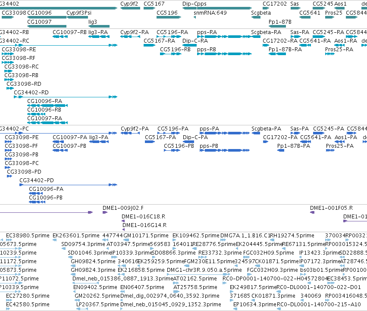This screenshot has height=311, width=367.
Task: Select the Pp1-87B-PA protein bar
Action: [281, 151]
